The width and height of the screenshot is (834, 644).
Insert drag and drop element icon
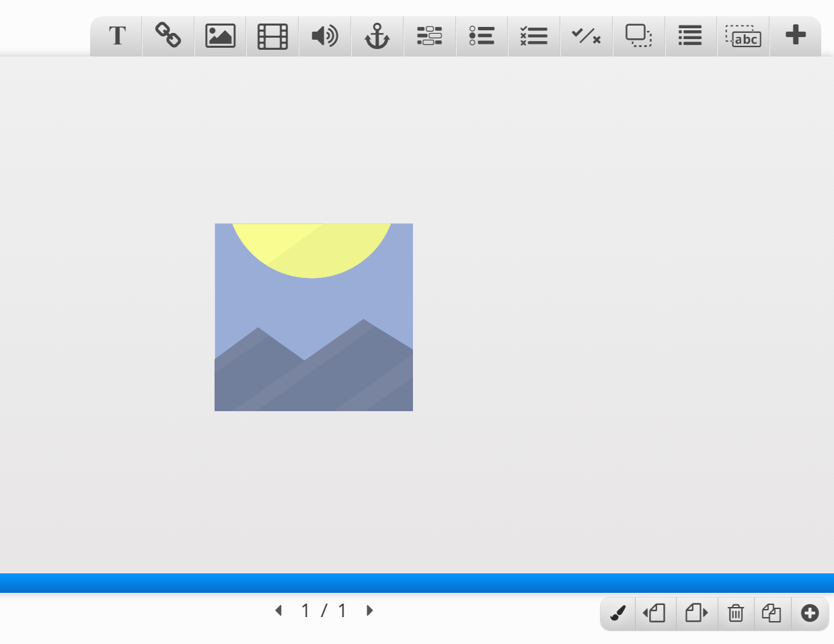point(639,36)
